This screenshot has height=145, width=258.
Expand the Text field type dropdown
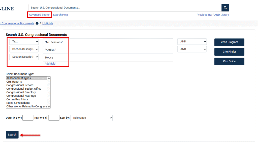pyautogui.click(x=24, y=42)
